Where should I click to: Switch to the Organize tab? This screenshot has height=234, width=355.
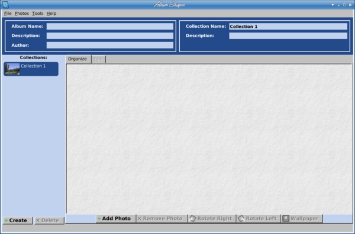point(78,59)
